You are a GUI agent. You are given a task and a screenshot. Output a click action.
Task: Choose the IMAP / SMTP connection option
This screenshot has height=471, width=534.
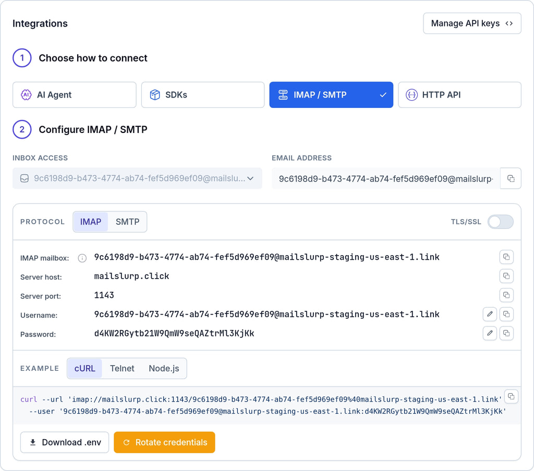(x=331, y=95)
